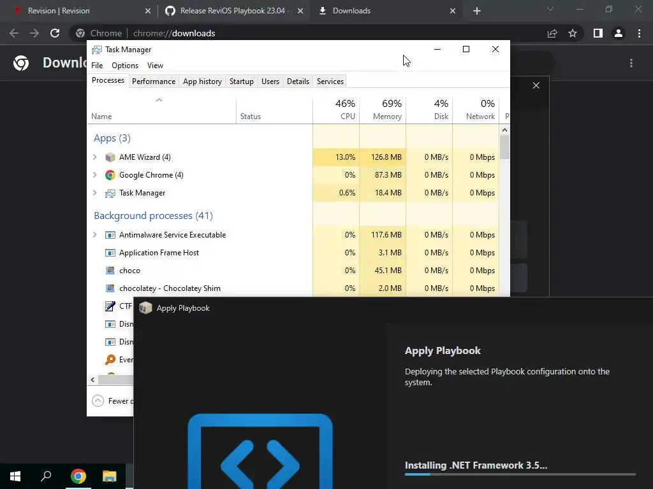Click the Chrome logo on Downloads page

[x=21, y=63]
